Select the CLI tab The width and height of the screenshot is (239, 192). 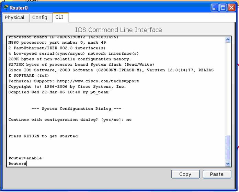coord(59,17)
